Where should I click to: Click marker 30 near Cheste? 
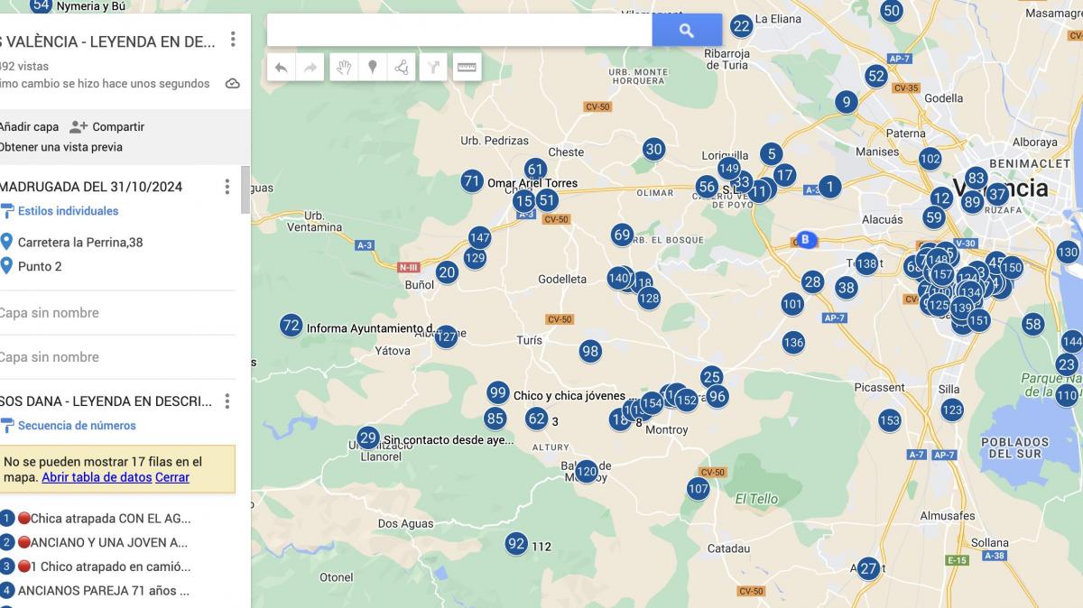pos(654,150)
